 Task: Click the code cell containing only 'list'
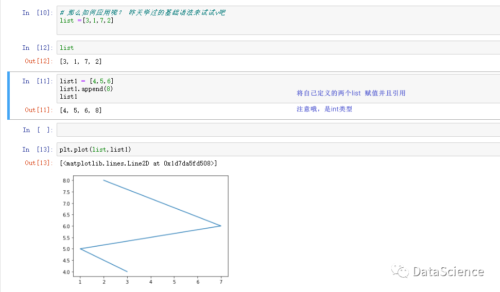(277, 48)
